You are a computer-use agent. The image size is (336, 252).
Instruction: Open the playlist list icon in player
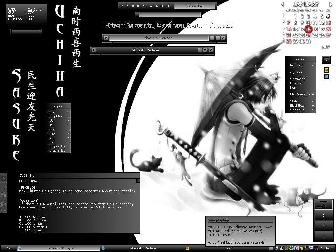click(151, 6)
